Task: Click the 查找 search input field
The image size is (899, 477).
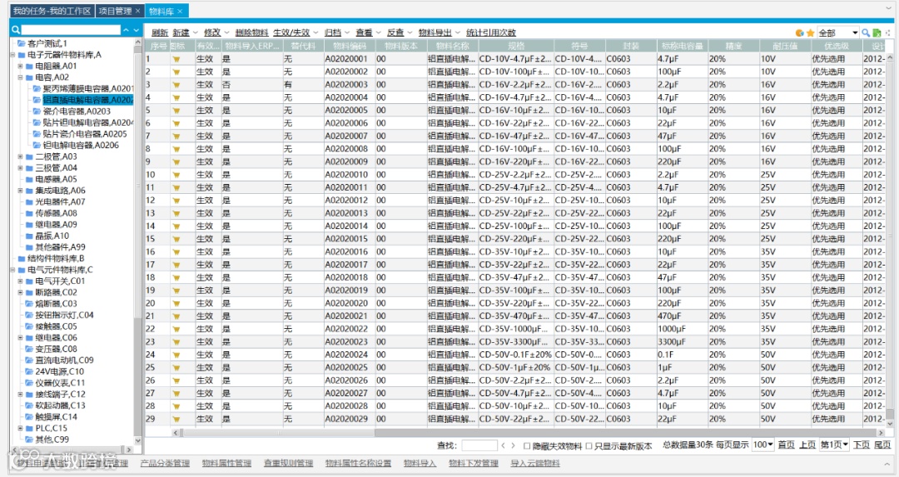Action: click(479, 445)
